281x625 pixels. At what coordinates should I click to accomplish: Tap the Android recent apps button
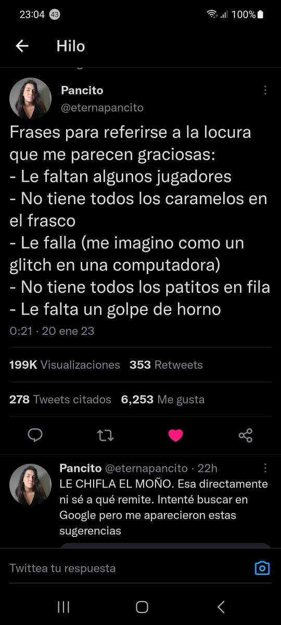click(x=63, y=607)
